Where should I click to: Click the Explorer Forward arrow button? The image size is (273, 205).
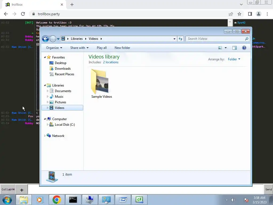[x=53, y=39]
